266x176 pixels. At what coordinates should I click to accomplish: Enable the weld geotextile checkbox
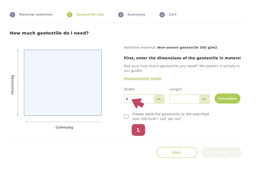coord(126,117)
